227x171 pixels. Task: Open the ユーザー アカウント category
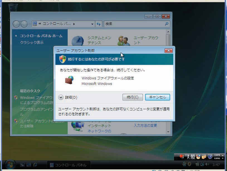click(x=146, y=40)
